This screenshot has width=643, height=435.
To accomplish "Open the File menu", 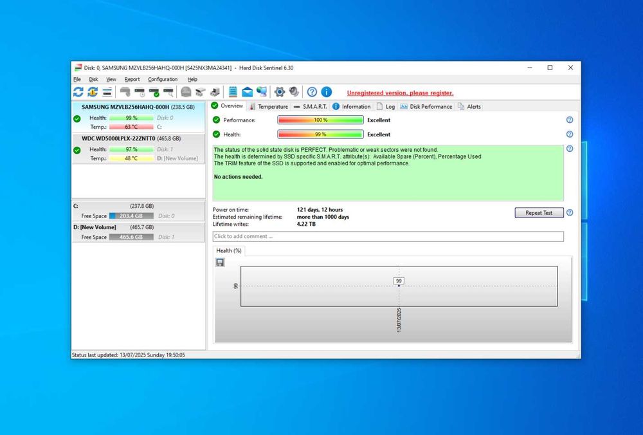I will pyautogui.click(x=77, y=79).
